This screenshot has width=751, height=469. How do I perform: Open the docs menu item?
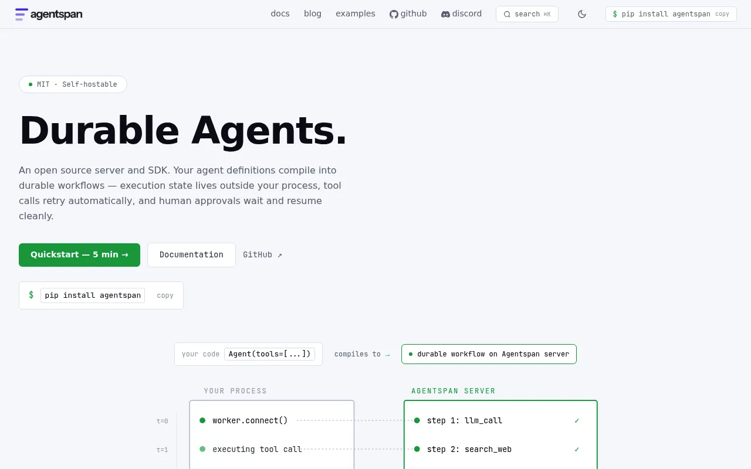(x=280, y=13)
